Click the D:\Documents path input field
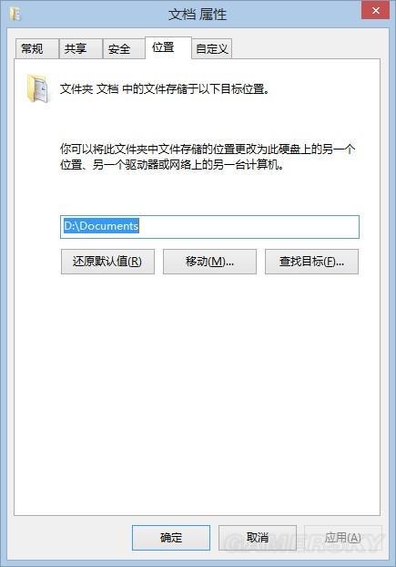 209,227
